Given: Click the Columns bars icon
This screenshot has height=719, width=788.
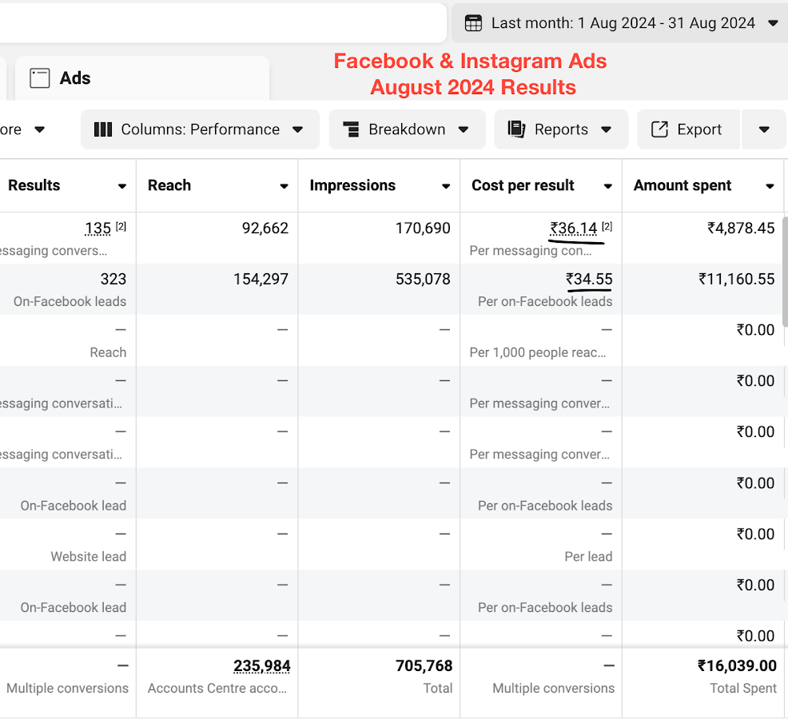Looking at the screenshot, I should coord(103,129).
